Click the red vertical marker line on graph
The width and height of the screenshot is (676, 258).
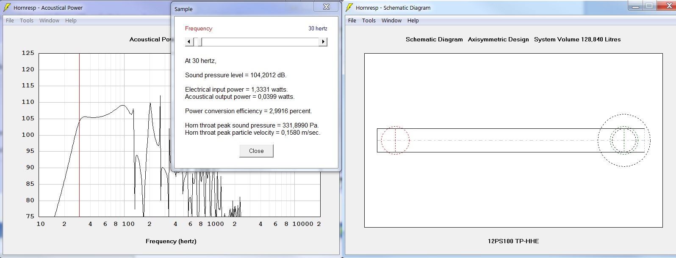(79, 135)
